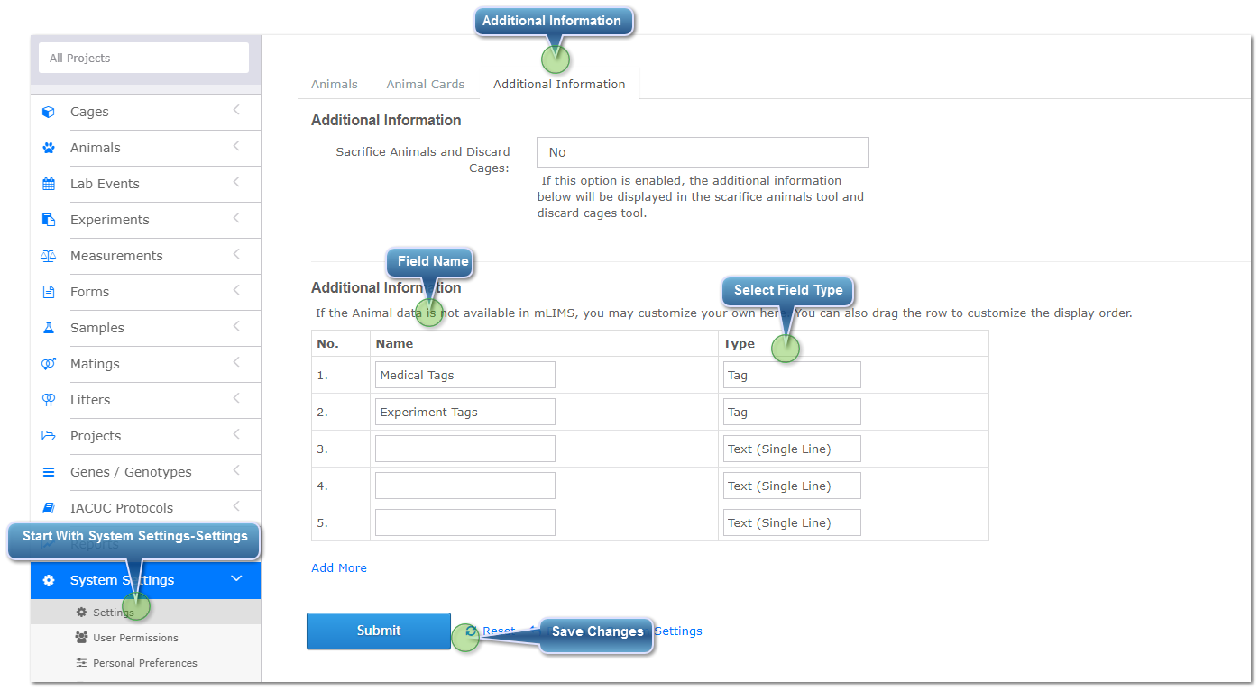
Task: Open Type dropdown for Medical Tags row
Action: pos(792,375)
